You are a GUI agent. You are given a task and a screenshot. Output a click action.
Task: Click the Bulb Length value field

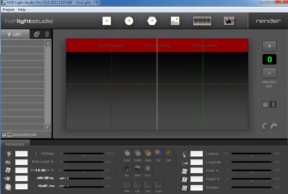[x=22, y=162]
